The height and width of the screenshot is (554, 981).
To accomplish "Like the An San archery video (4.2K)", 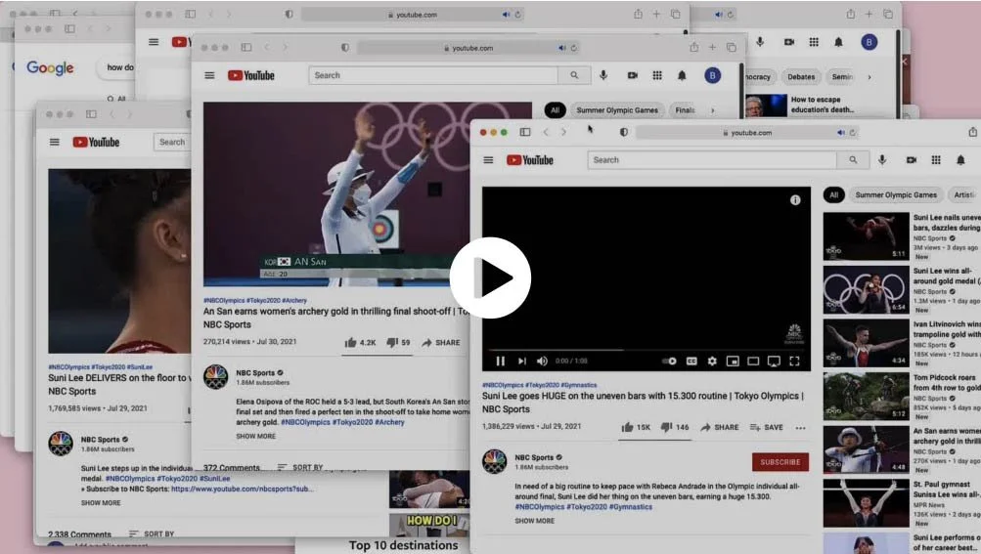I will click(360, 343).
